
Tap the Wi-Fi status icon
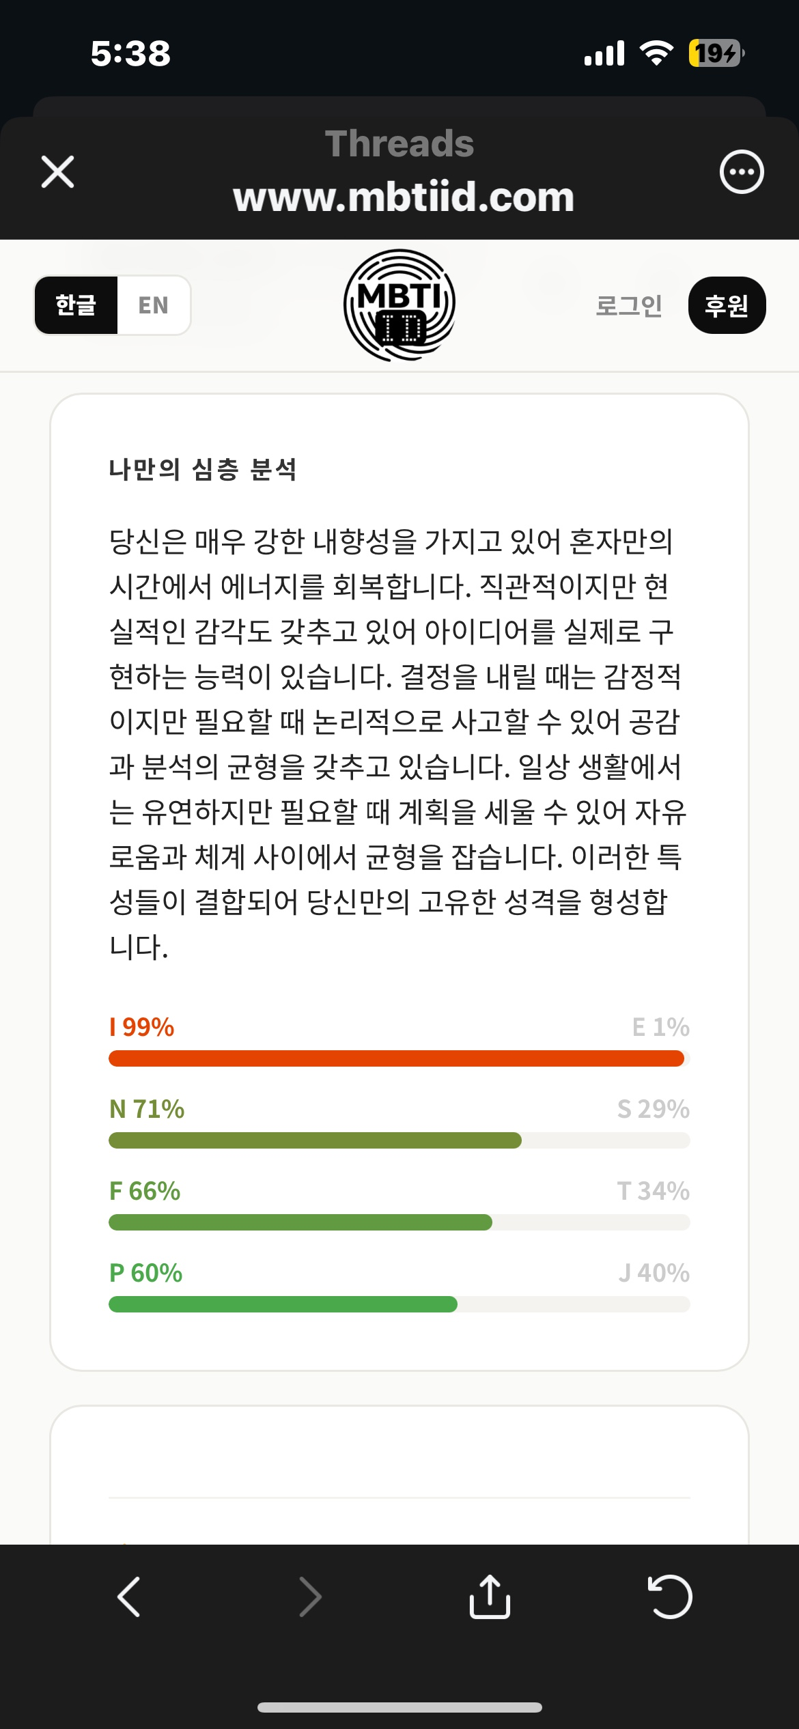click(x=656, y=53)
